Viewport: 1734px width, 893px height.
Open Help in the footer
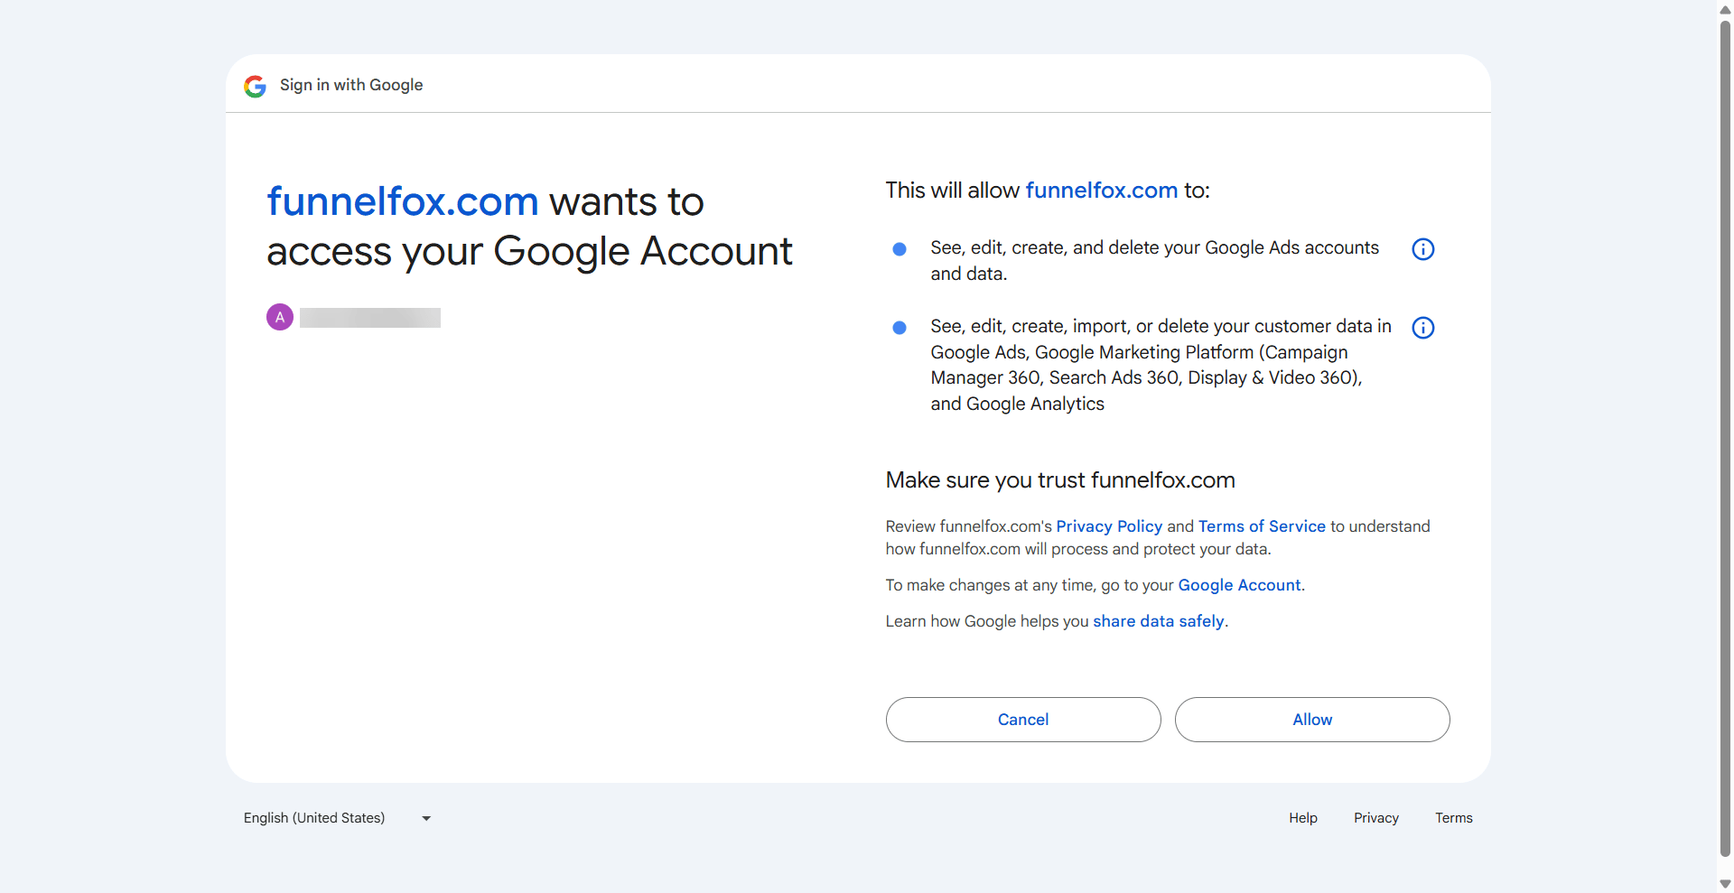click(1303, 818)
